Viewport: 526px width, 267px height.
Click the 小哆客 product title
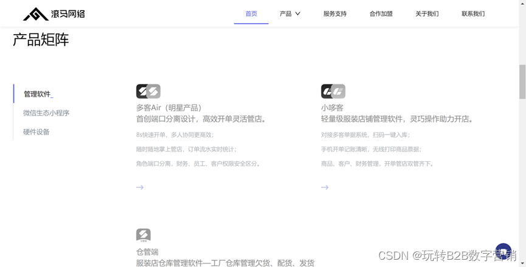[x=332, y=108]
